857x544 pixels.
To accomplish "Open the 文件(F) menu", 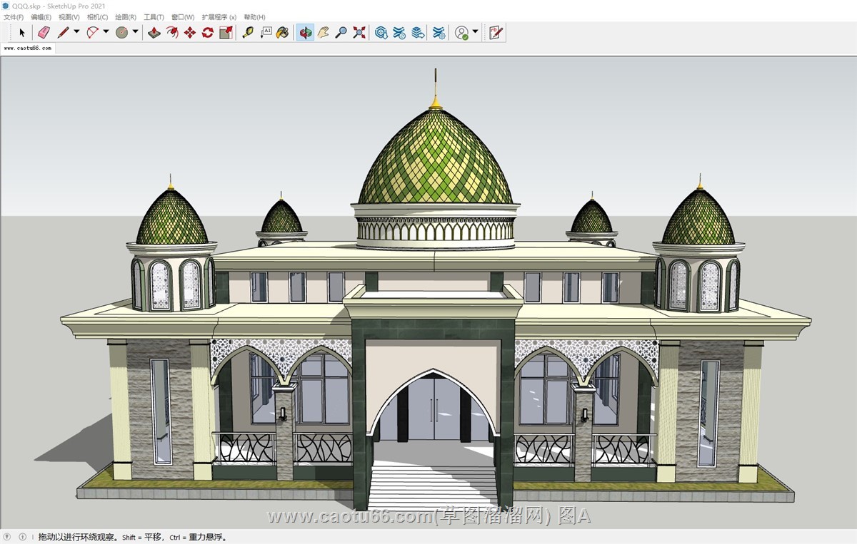I will 14,16.
